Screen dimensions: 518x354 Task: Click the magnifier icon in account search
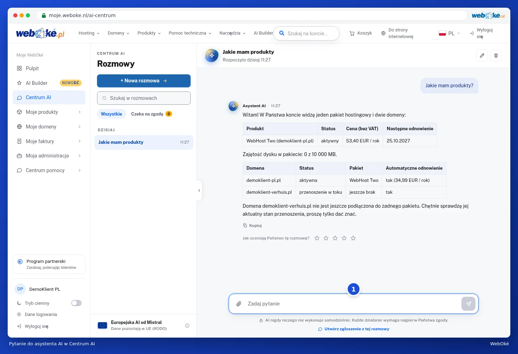pyautogui.click(x=282, y=33)
